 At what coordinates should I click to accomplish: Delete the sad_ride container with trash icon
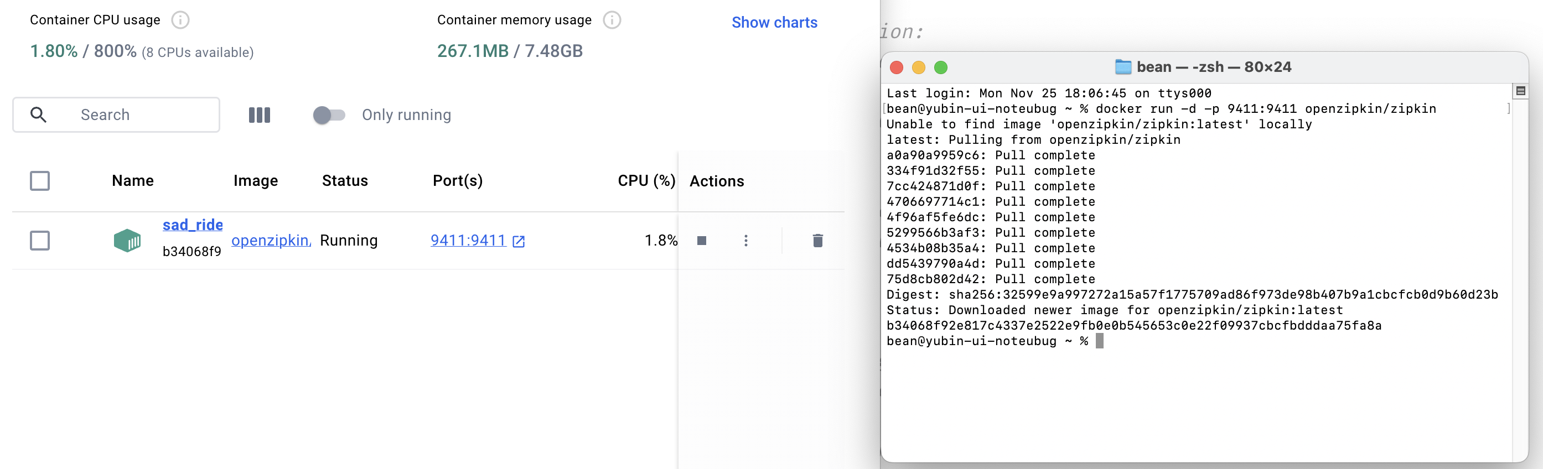pos(817,241)
